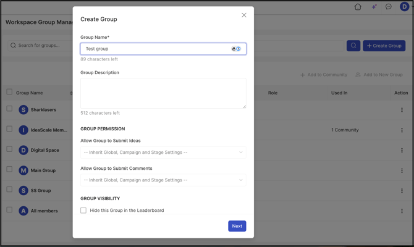Image resolution: width=414 pixels, height=247 pixels.
Task: Tick the checkbox next to Sharklasers
Action: [x=9, y=109]
